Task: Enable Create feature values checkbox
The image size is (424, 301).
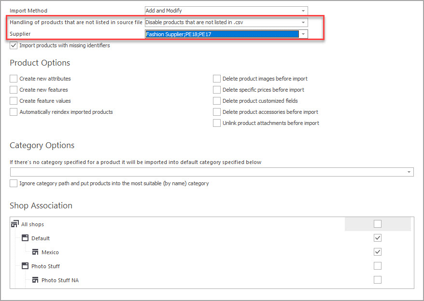Action: click(14, 101)
